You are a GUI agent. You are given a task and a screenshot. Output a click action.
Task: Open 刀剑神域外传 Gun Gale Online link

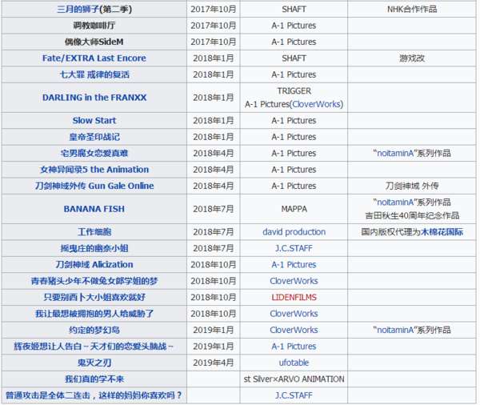coord(94,186)
